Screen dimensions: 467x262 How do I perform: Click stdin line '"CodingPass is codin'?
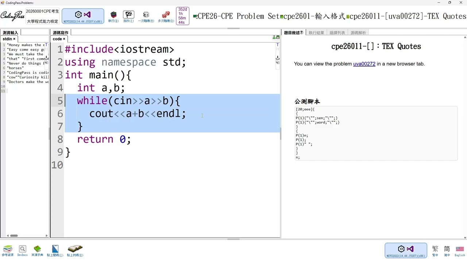(28, 72)
